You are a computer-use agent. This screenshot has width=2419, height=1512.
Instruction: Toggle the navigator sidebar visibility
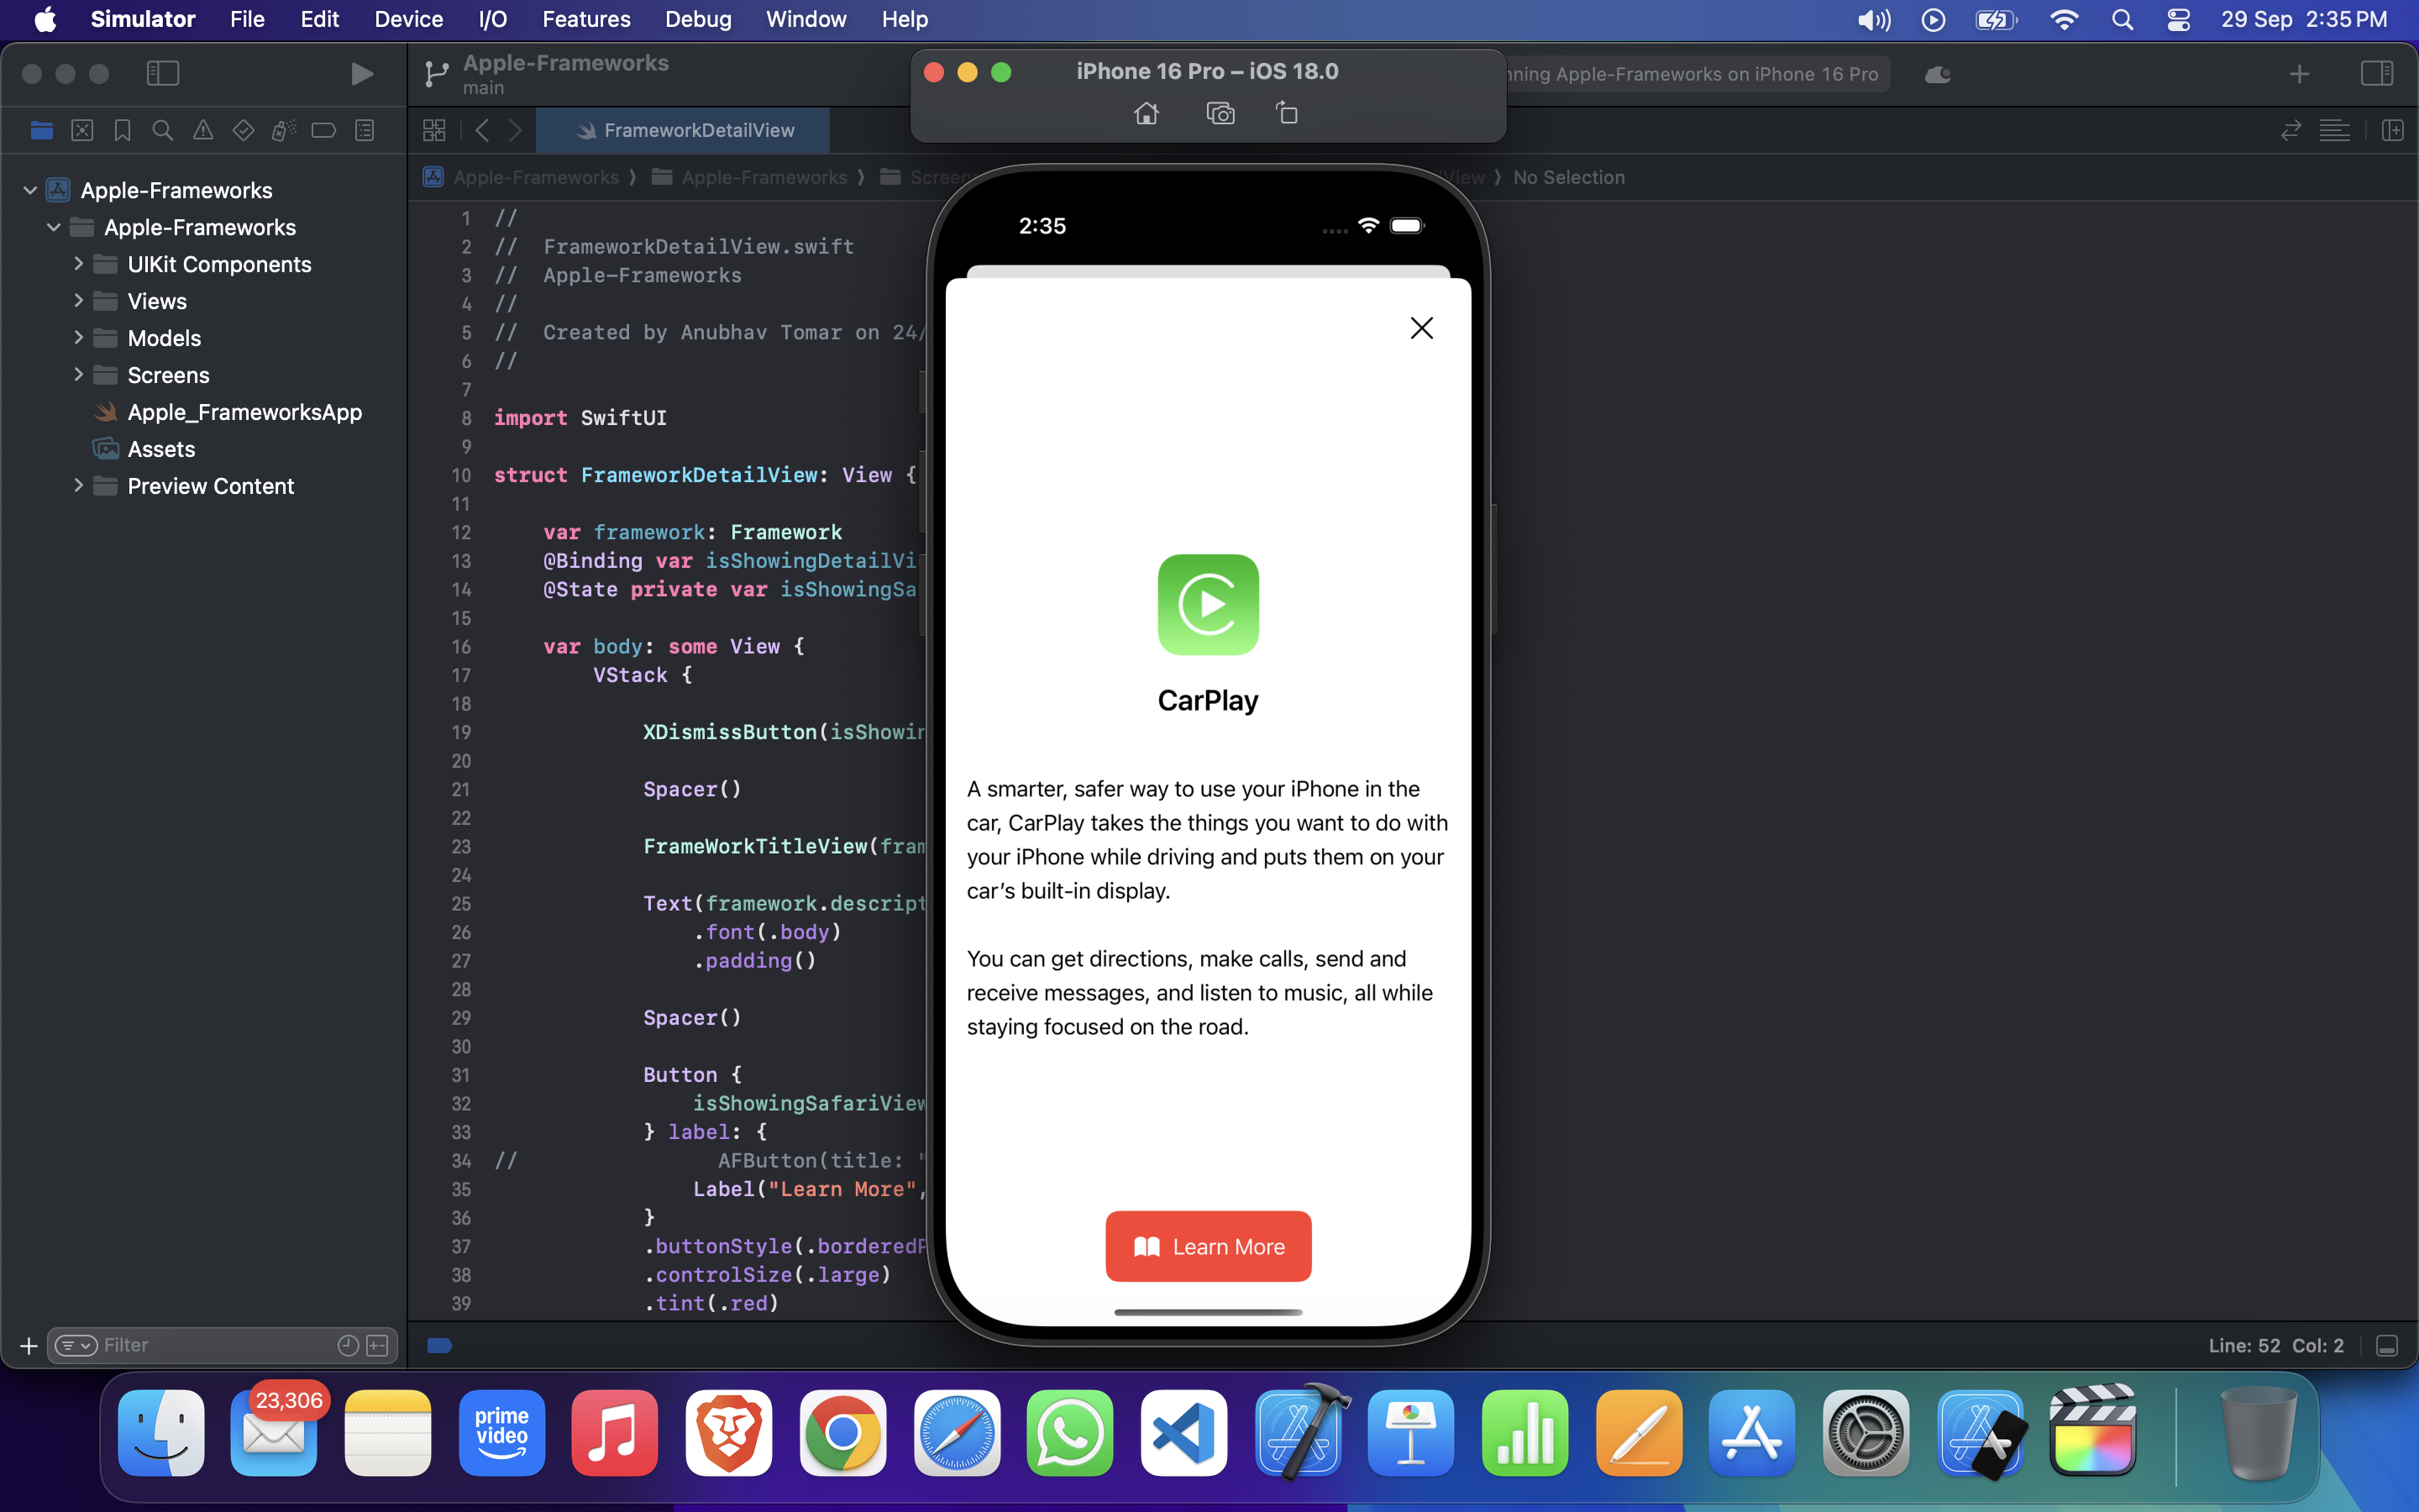[163, 73]
